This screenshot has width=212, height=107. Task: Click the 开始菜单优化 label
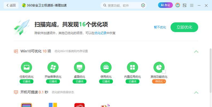[53, 77]
